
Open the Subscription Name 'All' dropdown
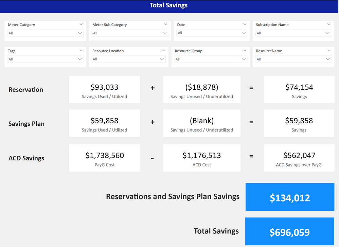(x=293, y=33)
